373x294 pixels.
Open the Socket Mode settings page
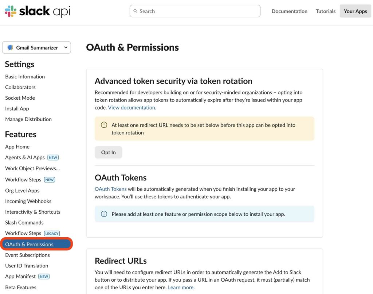20,98
